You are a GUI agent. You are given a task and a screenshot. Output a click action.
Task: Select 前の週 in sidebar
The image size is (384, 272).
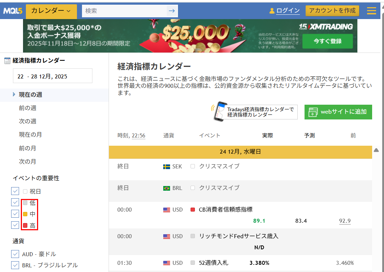click(x=28, y=108)
